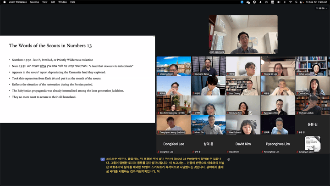Screen dimensions: 330x186
Task: Click DongYeol Lee participant tile
Action: (173, 144)
